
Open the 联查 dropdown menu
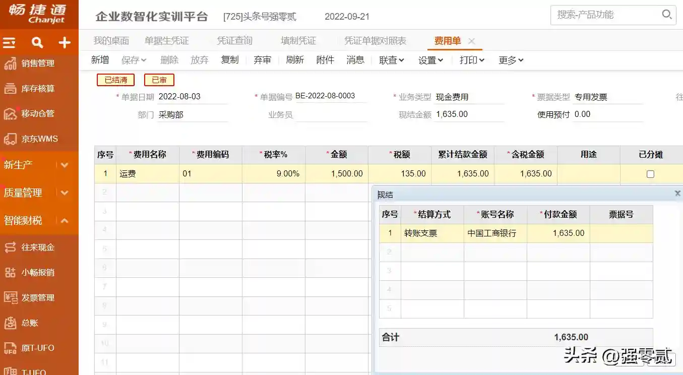point(392,60)
